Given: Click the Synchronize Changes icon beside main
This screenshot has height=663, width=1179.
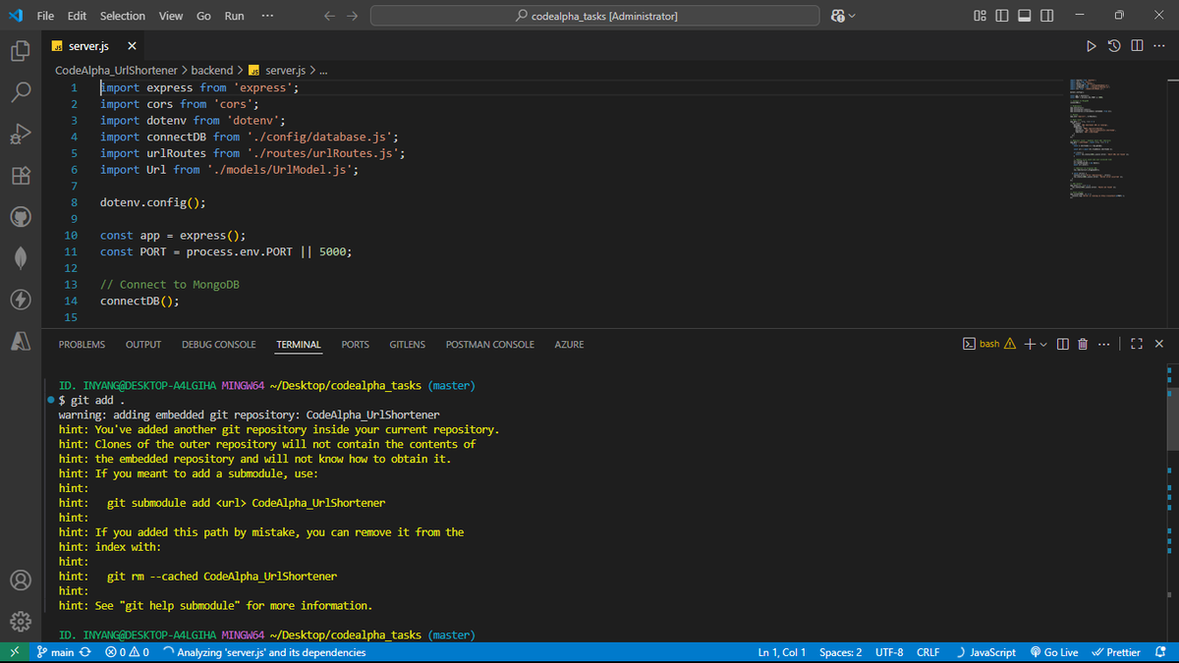Looking at the screenshot, I should (x=85, y=652).
